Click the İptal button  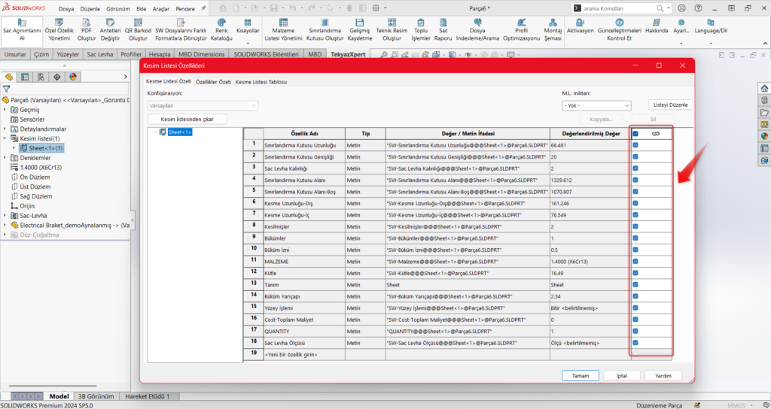[x=621, y=376]
